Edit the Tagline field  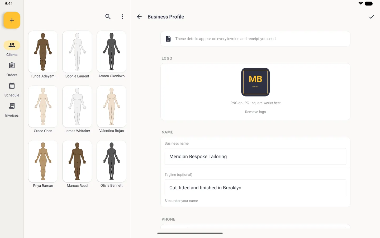pyautogui.click(x=255, y=188)
